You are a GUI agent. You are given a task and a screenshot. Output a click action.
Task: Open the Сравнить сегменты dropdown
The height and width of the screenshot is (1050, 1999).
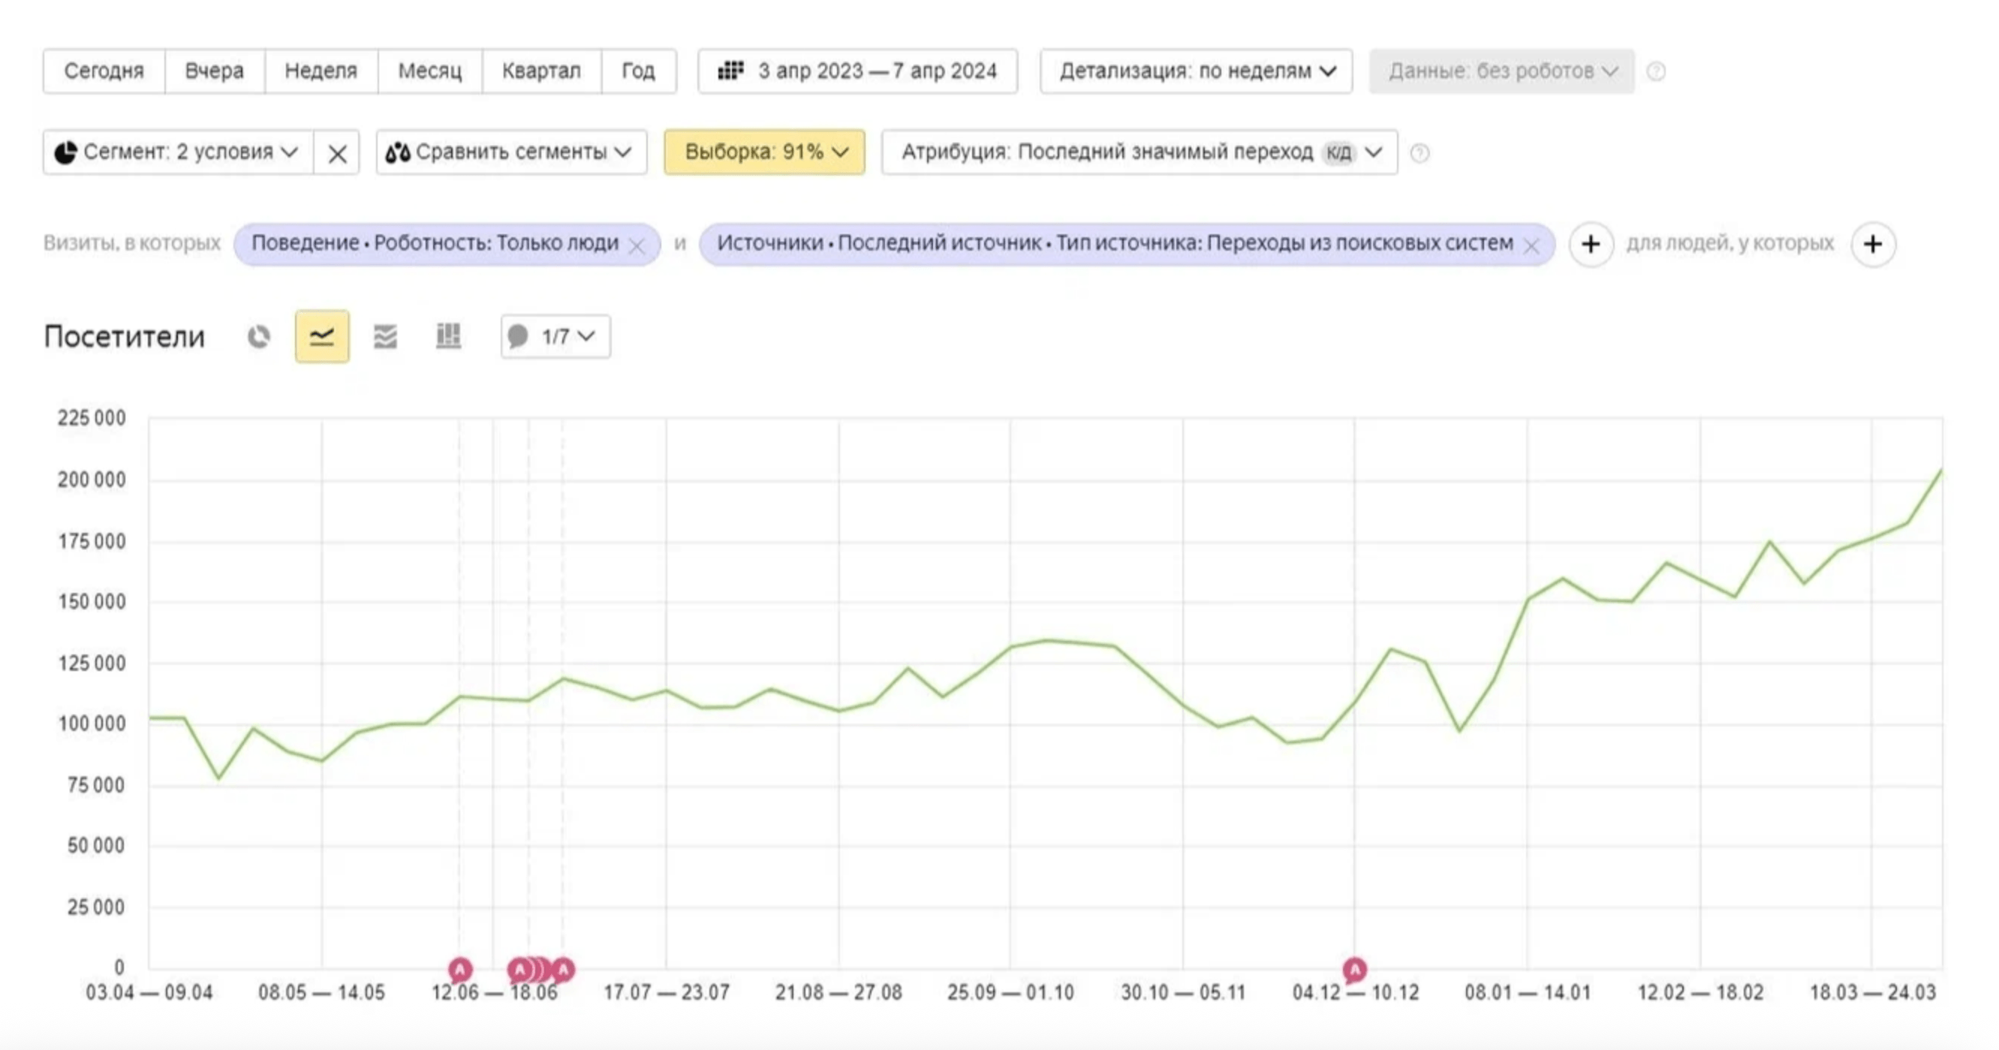click(x=510, y=152)
